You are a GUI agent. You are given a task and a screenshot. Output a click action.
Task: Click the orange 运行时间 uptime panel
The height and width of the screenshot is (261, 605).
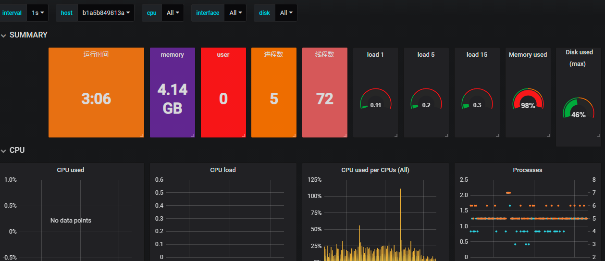tap(96, 92)
